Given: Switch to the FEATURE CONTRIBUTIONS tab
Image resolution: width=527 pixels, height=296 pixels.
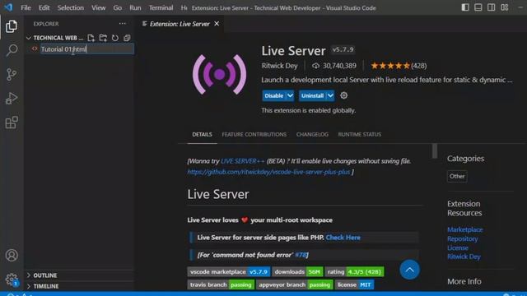Looking at the screenshot, I should tap(254, 134).
